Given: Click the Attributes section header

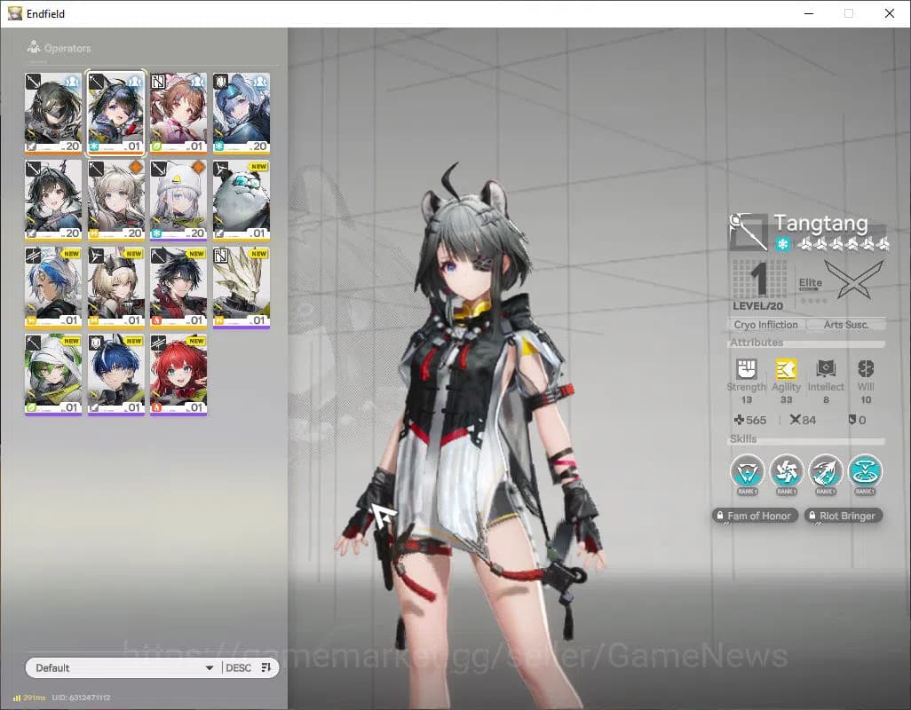Looking at the screenshot, I should point(757,343).
